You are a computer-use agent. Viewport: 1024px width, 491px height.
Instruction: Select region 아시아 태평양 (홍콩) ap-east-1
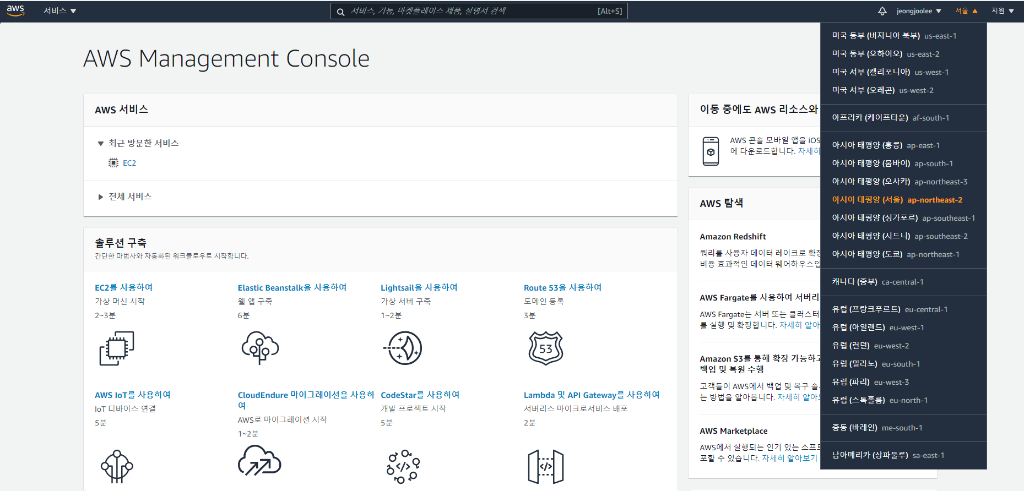(x=903, y=145)
